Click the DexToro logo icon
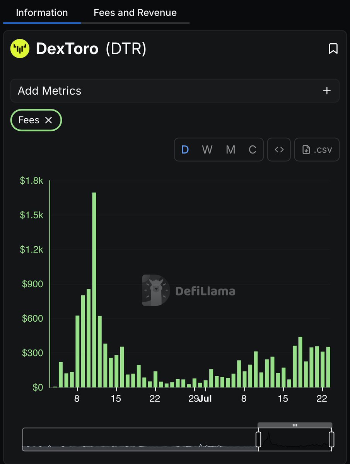 click(20, 49)
